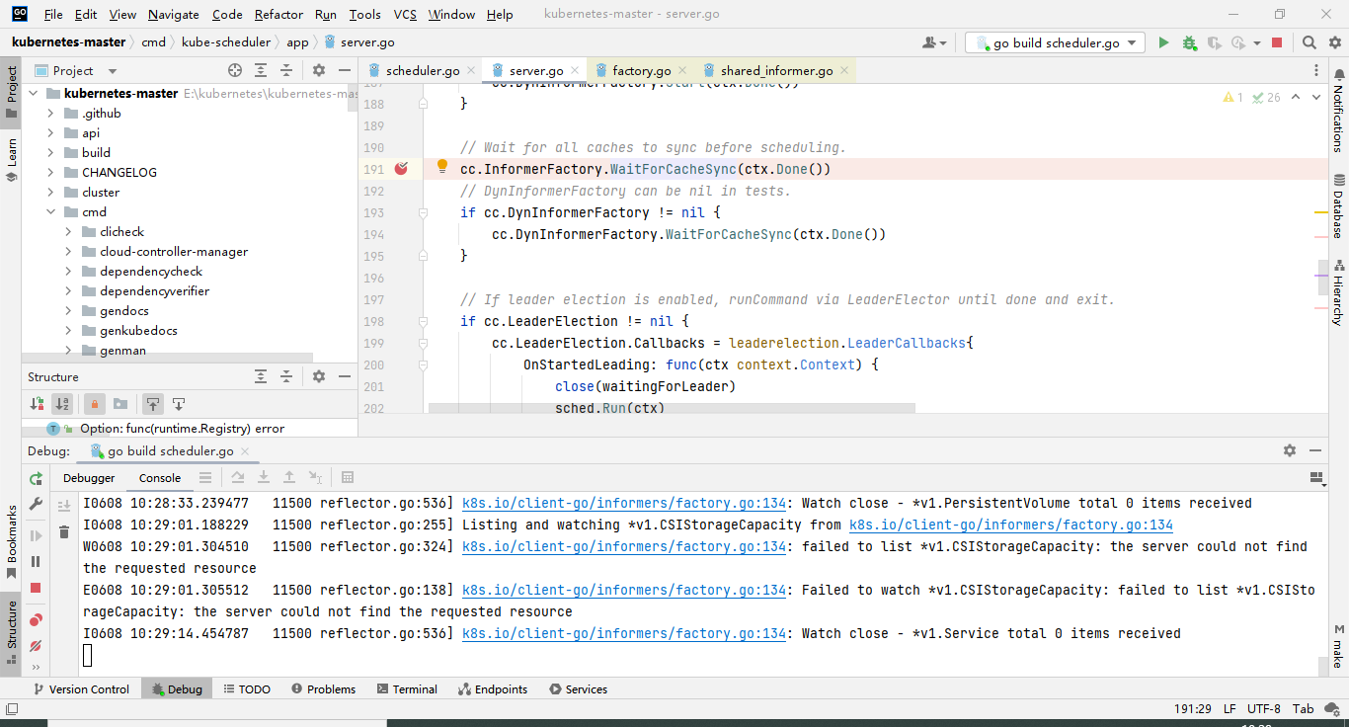Expand the .github folder
Image resolution: width=1349 pixels, height=727 pixels.
pos(51,114)
